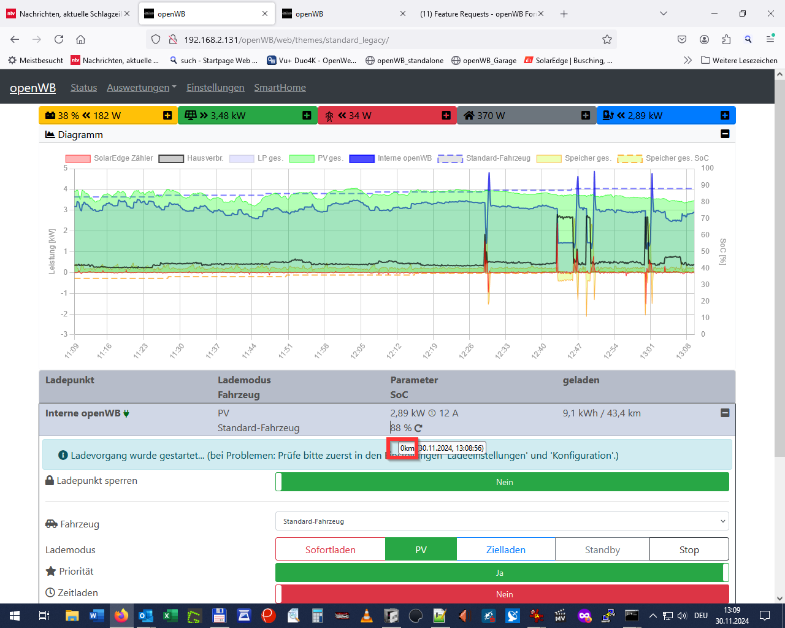Go back in browser history
Screen dimensions: 785x628
(15, 39)
